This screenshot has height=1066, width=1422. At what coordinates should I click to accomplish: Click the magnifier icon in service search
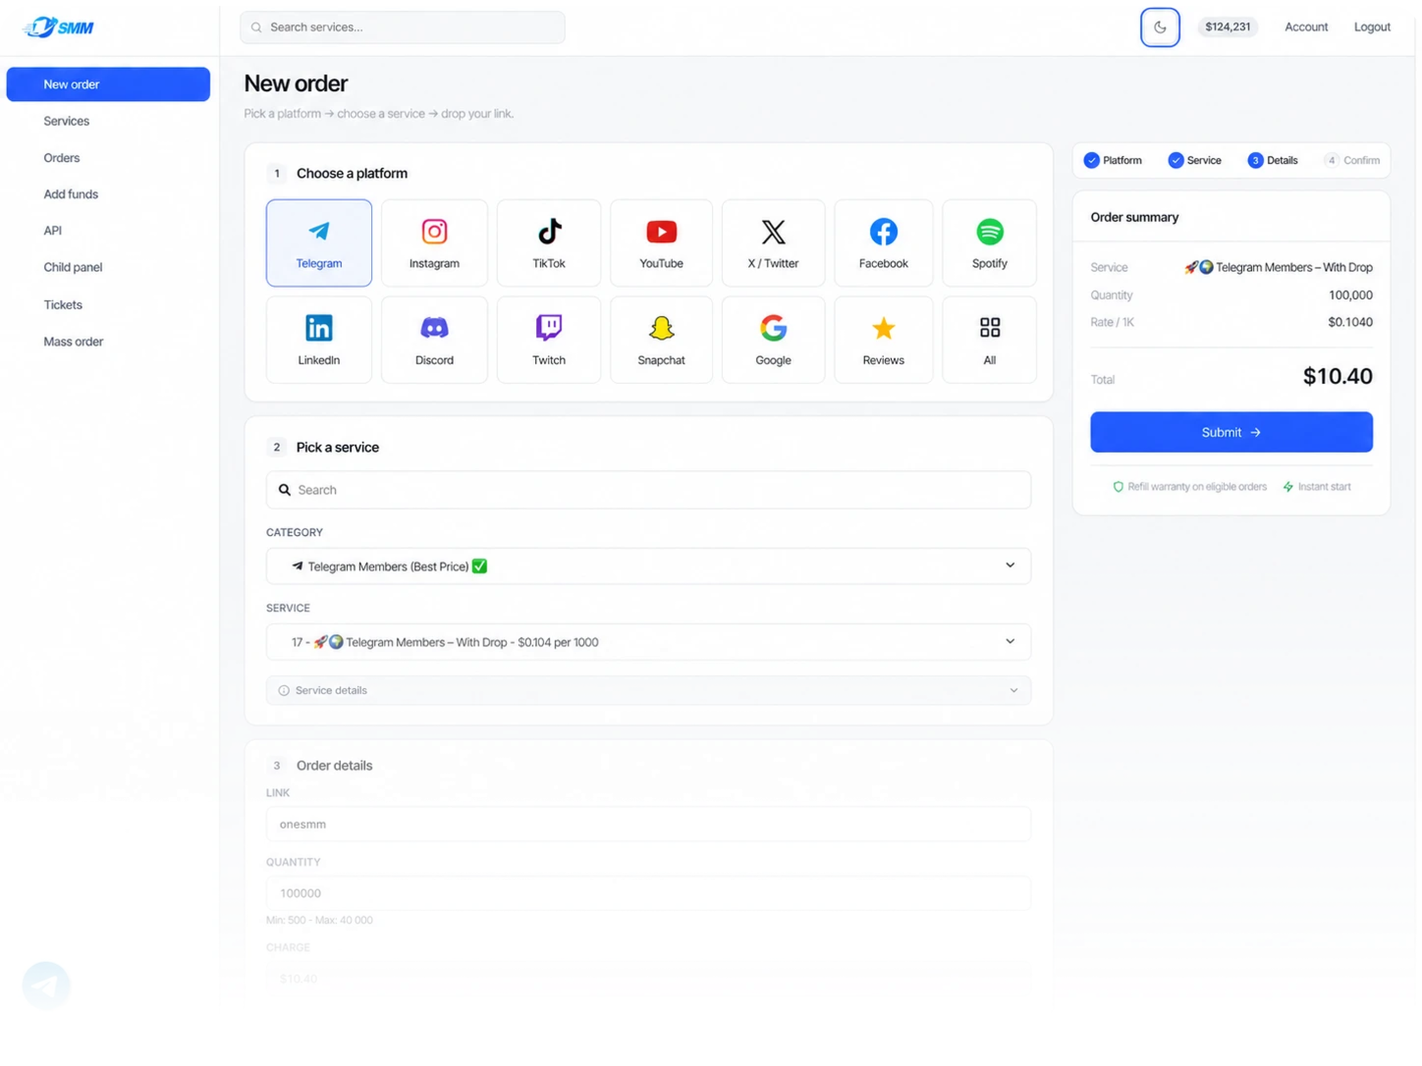click(x=284, y=490)
